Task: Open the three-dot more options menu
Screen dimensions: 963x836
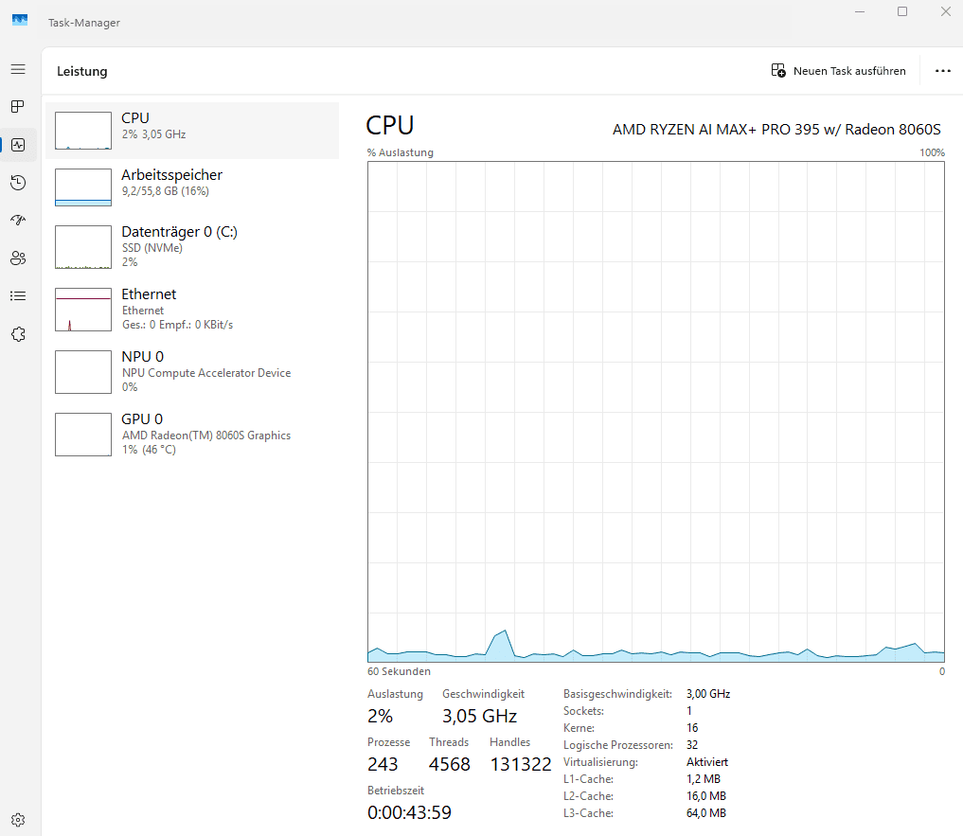Action: tap(943, 71)
